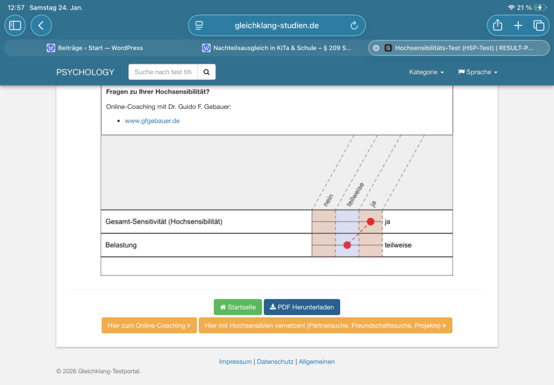Expand the Kategorie dropdown

[x=426, y=72]
